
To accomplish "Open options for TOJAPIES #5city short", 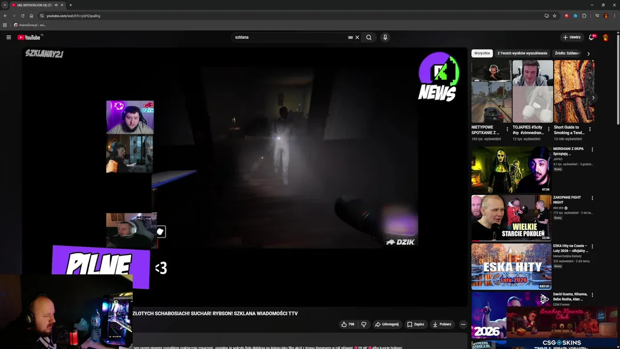I will point(548,129).
